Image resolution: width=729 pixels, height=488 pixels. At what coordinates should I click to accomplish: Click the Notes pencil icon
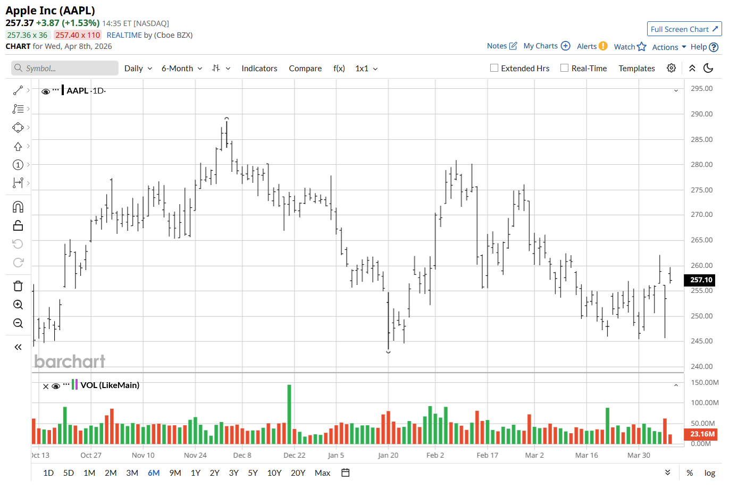pos(513,46)
